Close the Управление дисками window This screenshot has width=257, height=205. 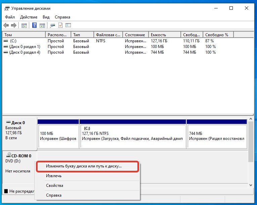coord(247,8)
